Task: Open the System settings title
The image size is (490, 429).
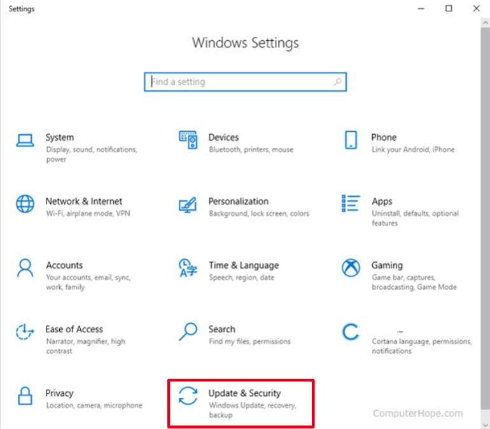Action: tap(60, 137)
